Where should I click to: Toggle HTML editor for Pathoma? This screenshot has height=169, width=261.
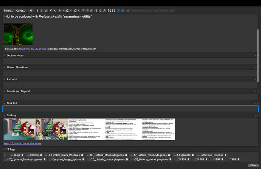pos(256,79)
